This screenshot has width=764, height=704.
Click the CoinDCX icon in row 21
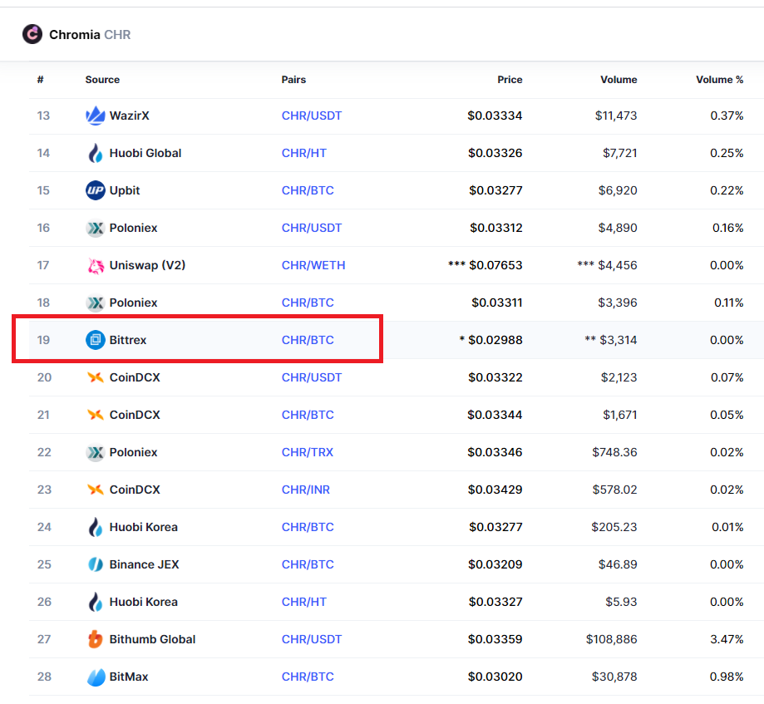(x=96, y=415)
